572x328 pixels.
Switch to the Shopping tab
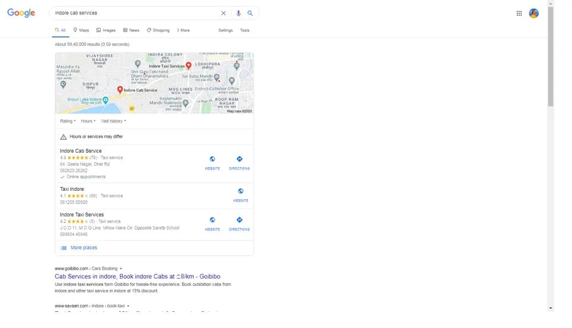(158, 30)
